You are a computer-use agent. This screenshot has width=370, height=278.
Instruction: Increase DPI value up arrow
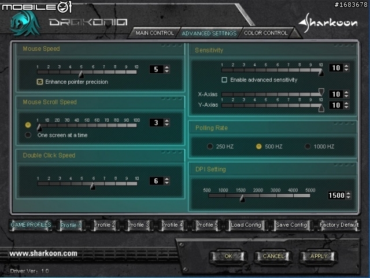348,193
